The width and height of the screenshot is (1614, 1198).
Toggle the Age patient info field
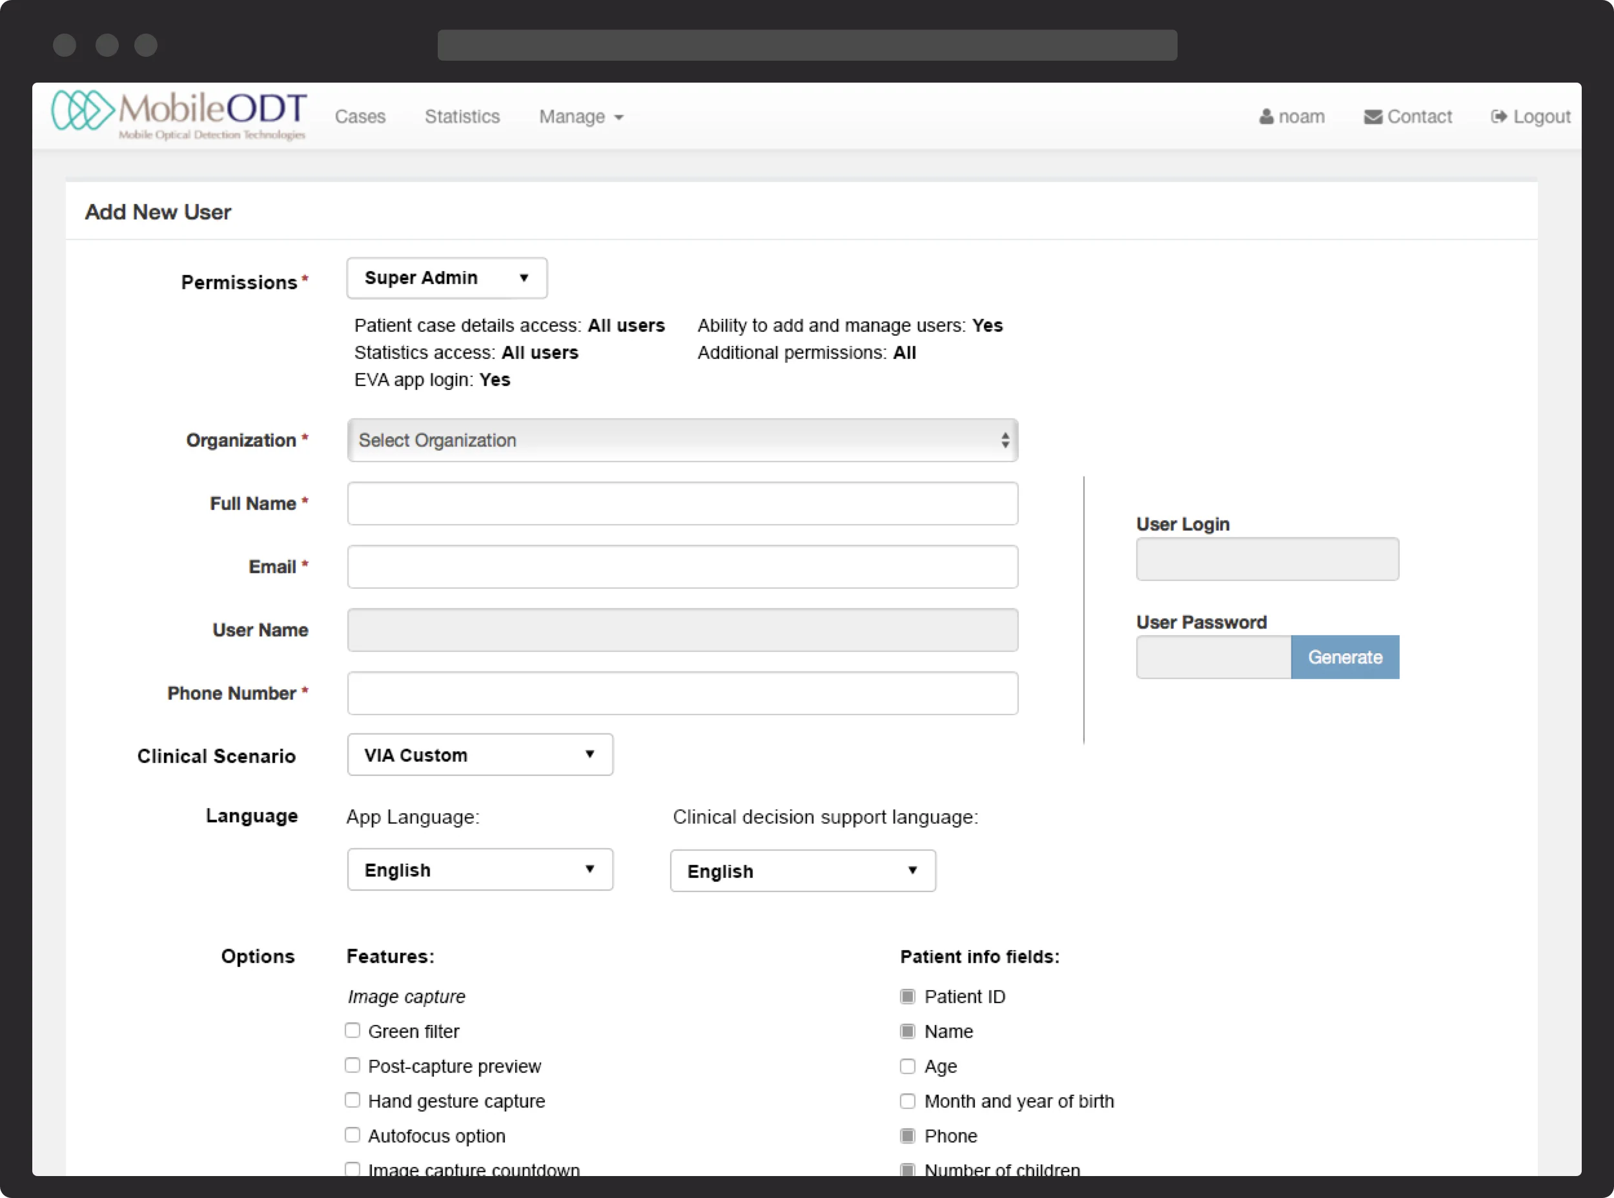click(908, 1066)
